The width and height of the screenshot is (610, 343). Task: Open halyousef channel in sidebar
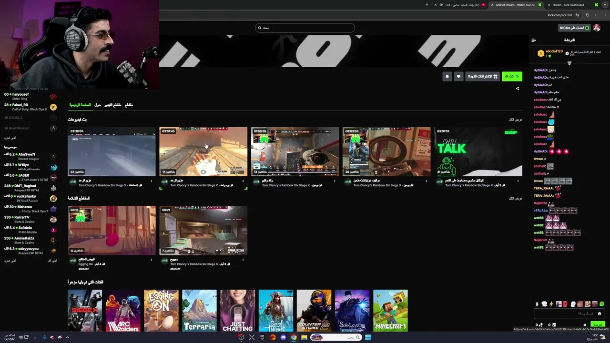coord(30,96)
